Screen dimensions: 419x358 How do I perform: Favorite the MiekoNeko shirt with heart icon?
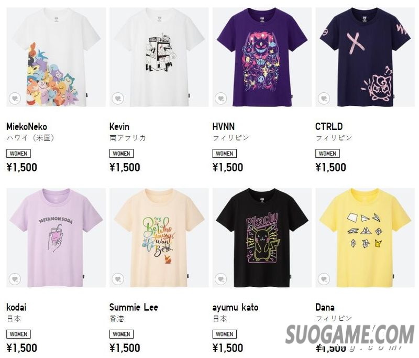15,99
